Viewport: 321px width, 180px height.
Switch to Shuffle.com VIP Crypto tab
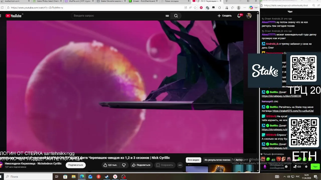coord(79,1)
